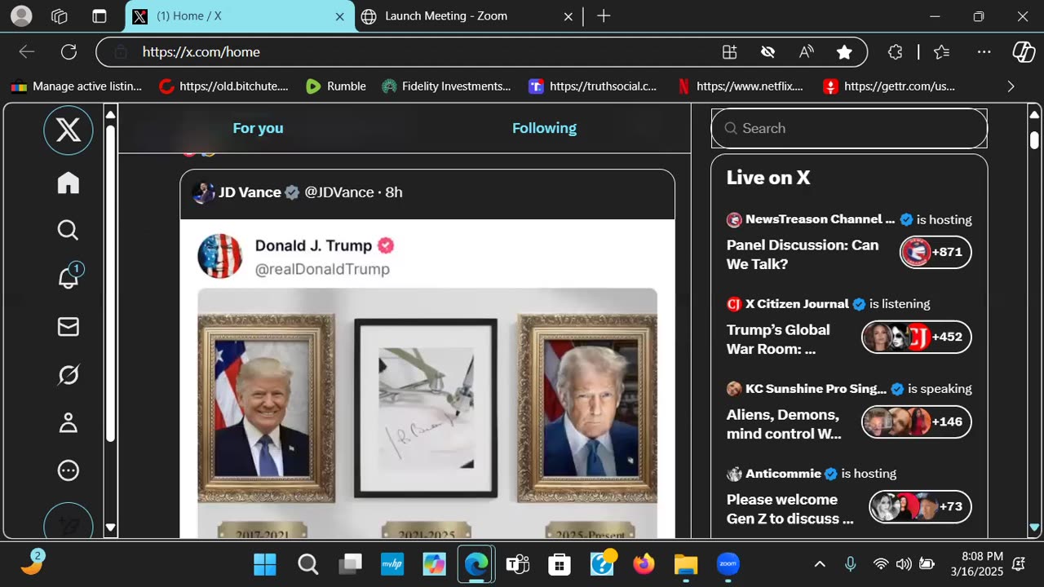Close the Launch Meeting - Zoom tab
1044x587 pixels.
coord(568,16)
